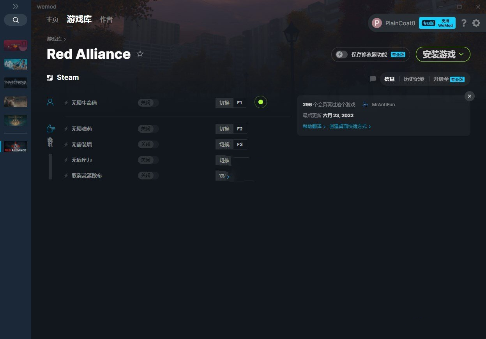Open the Raft game thumbnail in sidebar
Viewport: 486px width, 339px height.
point(16,64)
